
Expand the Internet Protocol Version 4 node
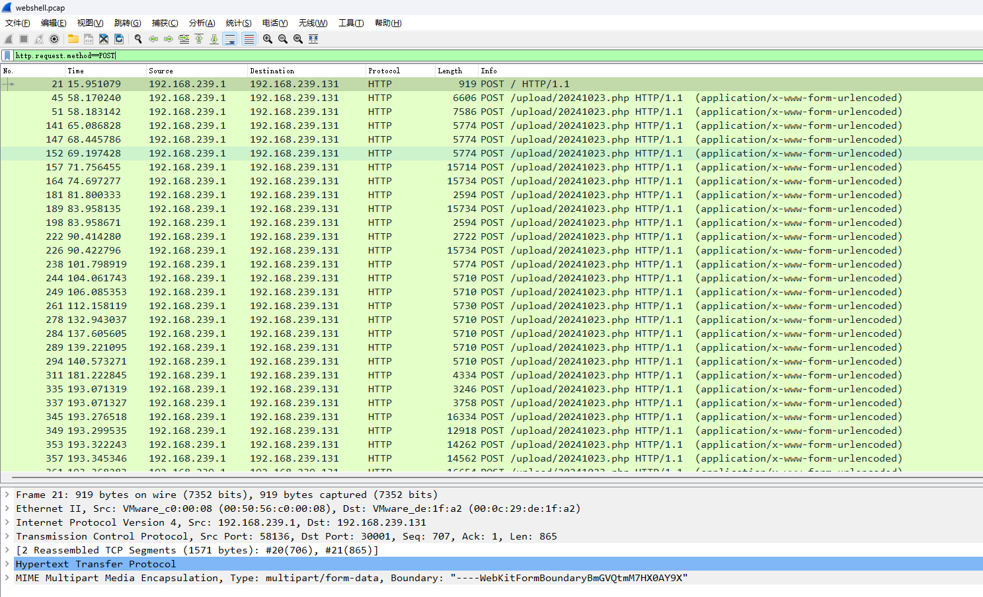[7, 522]
